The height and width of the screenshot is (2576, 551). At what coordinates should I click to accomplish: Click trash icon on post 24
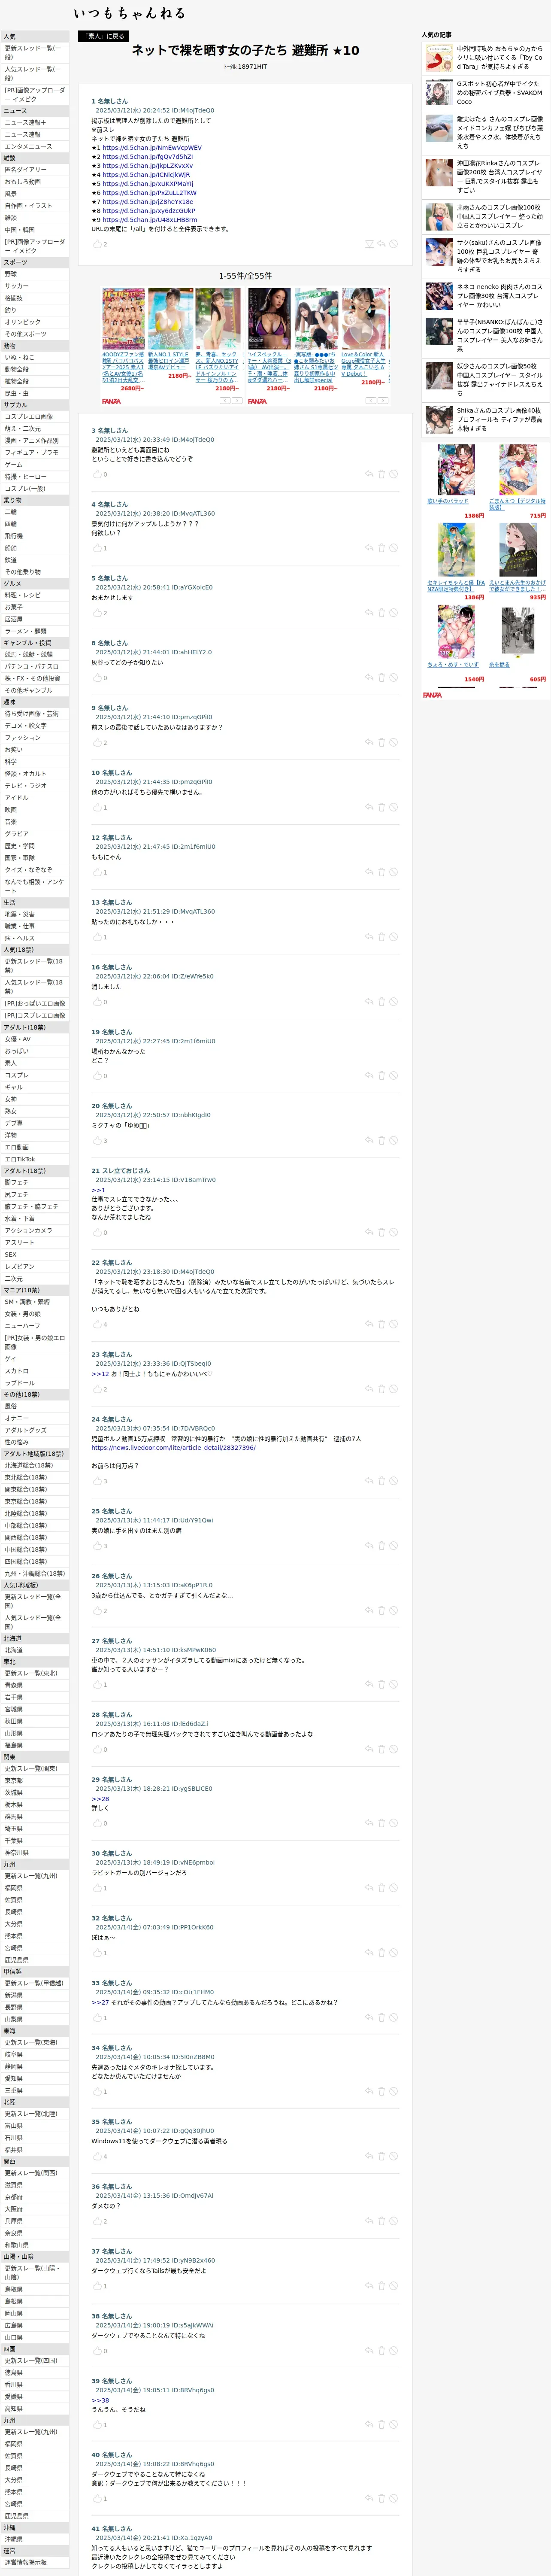[381, 1482]
